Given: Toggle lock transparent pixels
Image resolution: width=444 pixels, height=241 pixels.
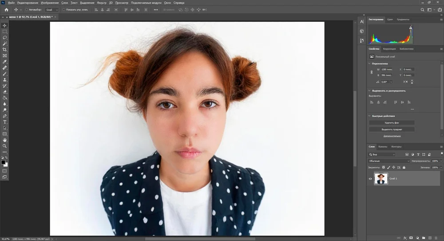Looking at the screenshot, I should [x=384, y=167].
